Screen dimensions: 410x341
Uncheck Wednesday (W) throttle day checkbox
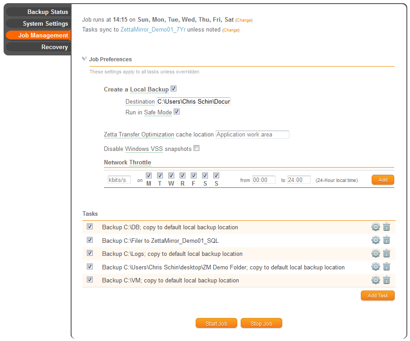coord(171,175)
